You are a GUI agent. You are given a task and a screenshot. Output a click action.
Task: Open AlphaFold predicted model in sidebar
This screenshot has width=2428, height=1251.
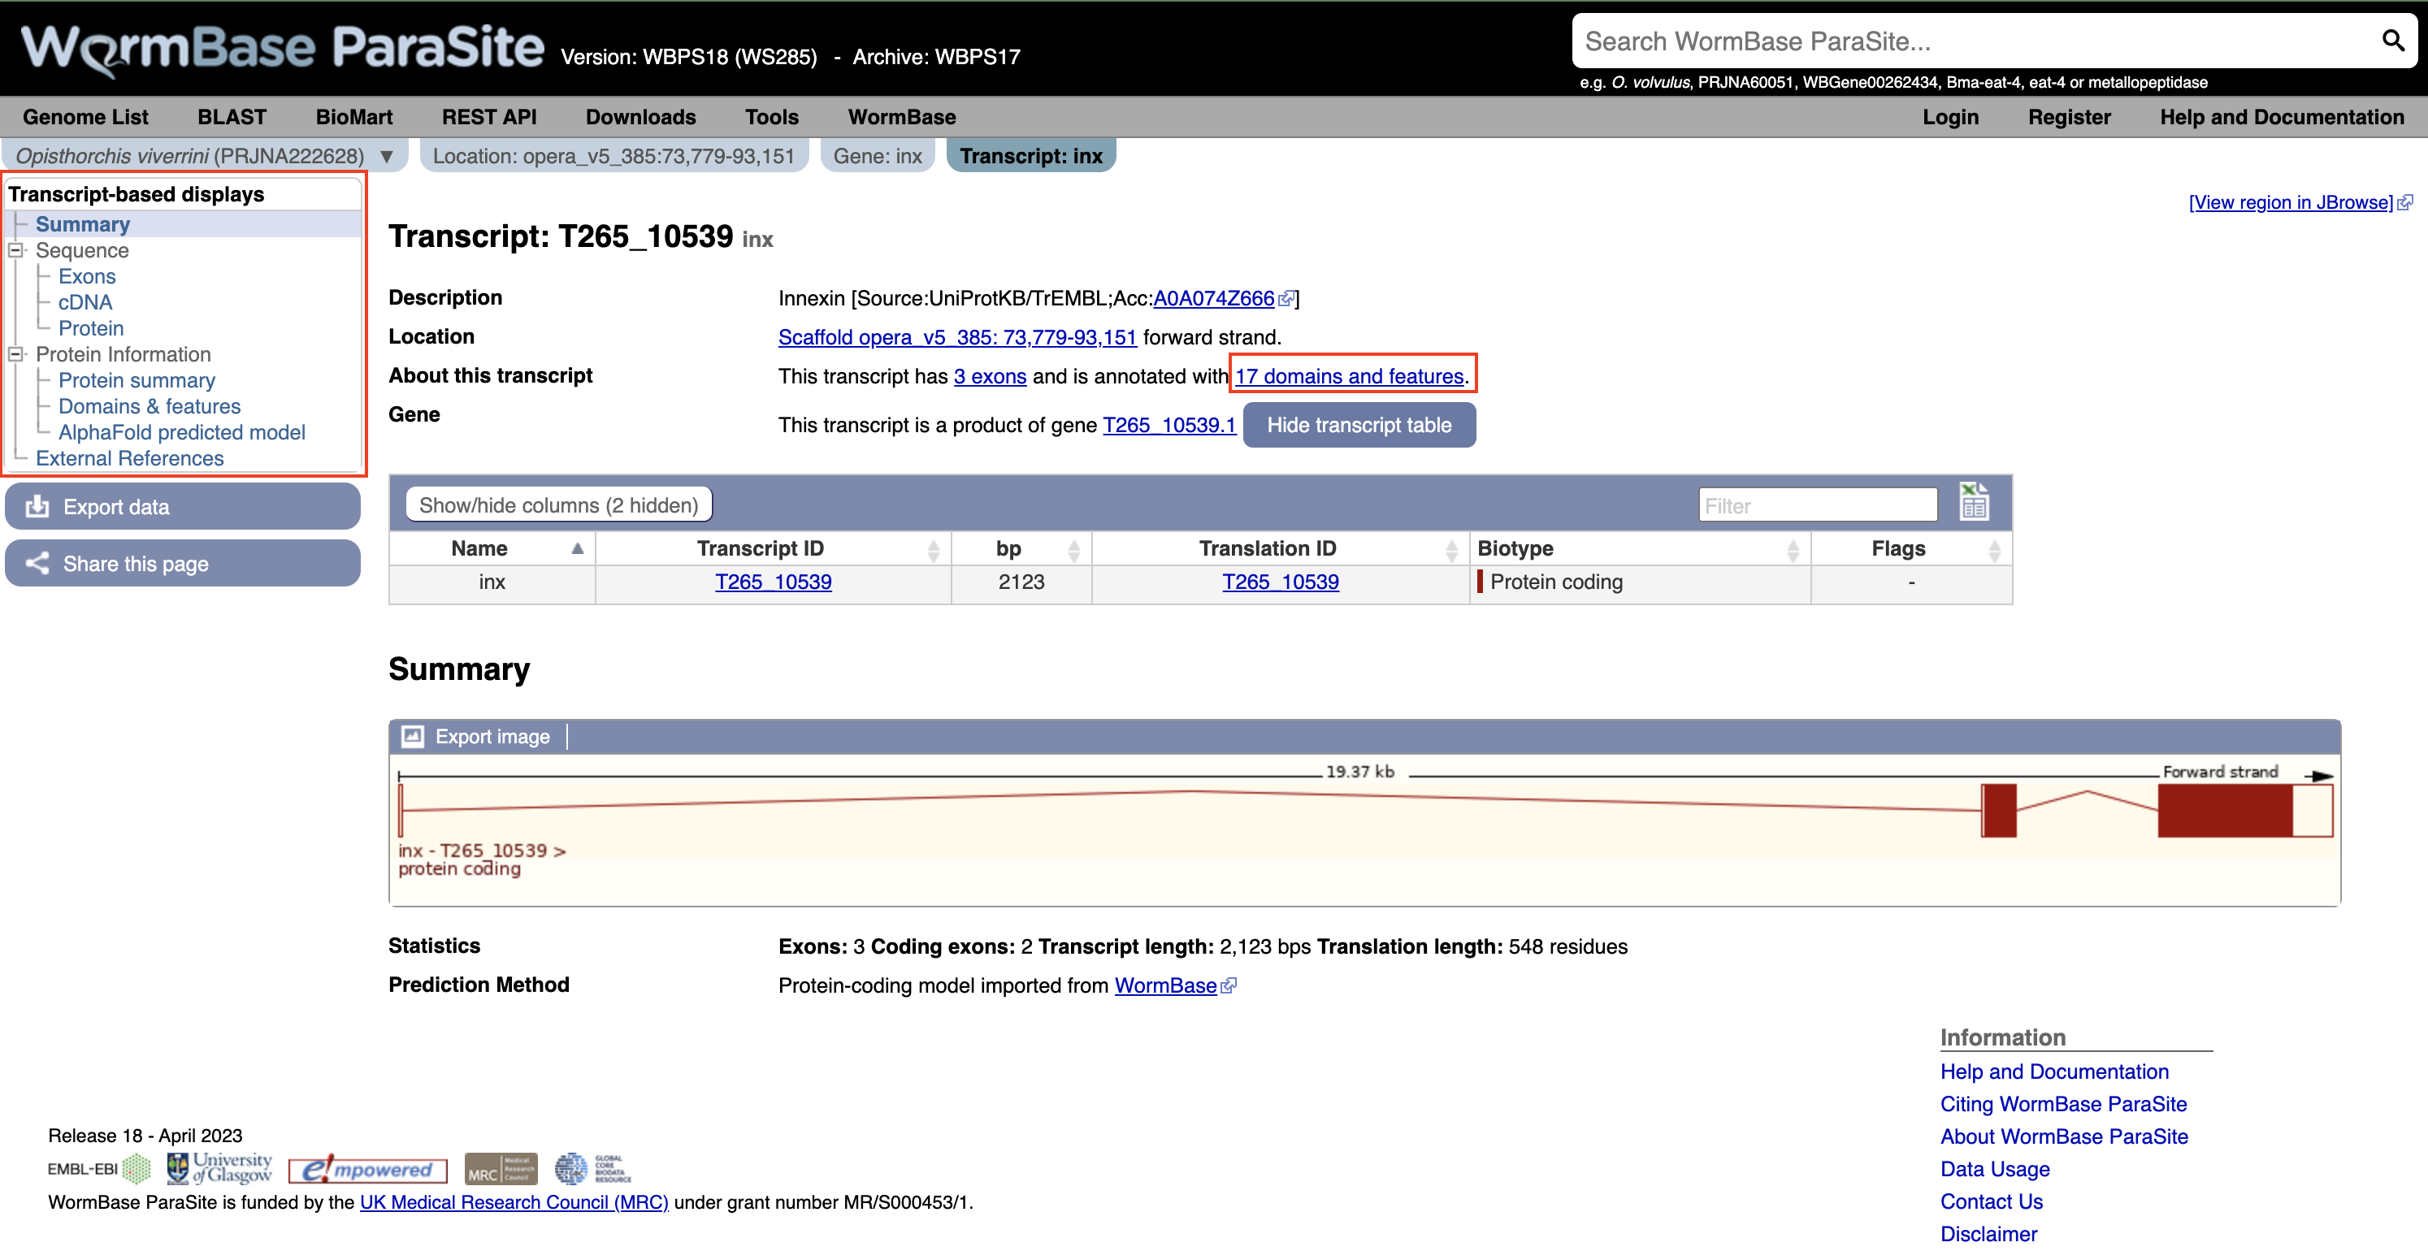182,431
